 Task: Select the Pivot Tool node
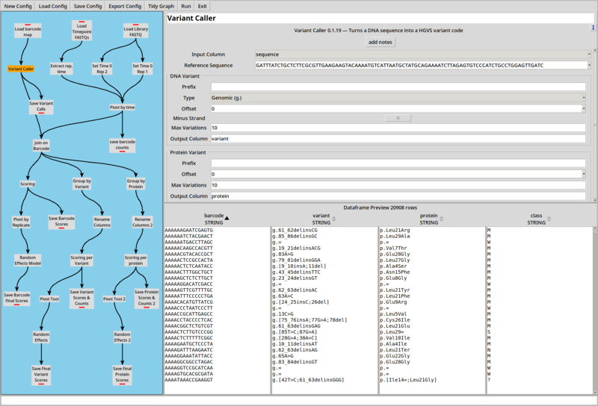pyautogui.click(x=49, y=299)
